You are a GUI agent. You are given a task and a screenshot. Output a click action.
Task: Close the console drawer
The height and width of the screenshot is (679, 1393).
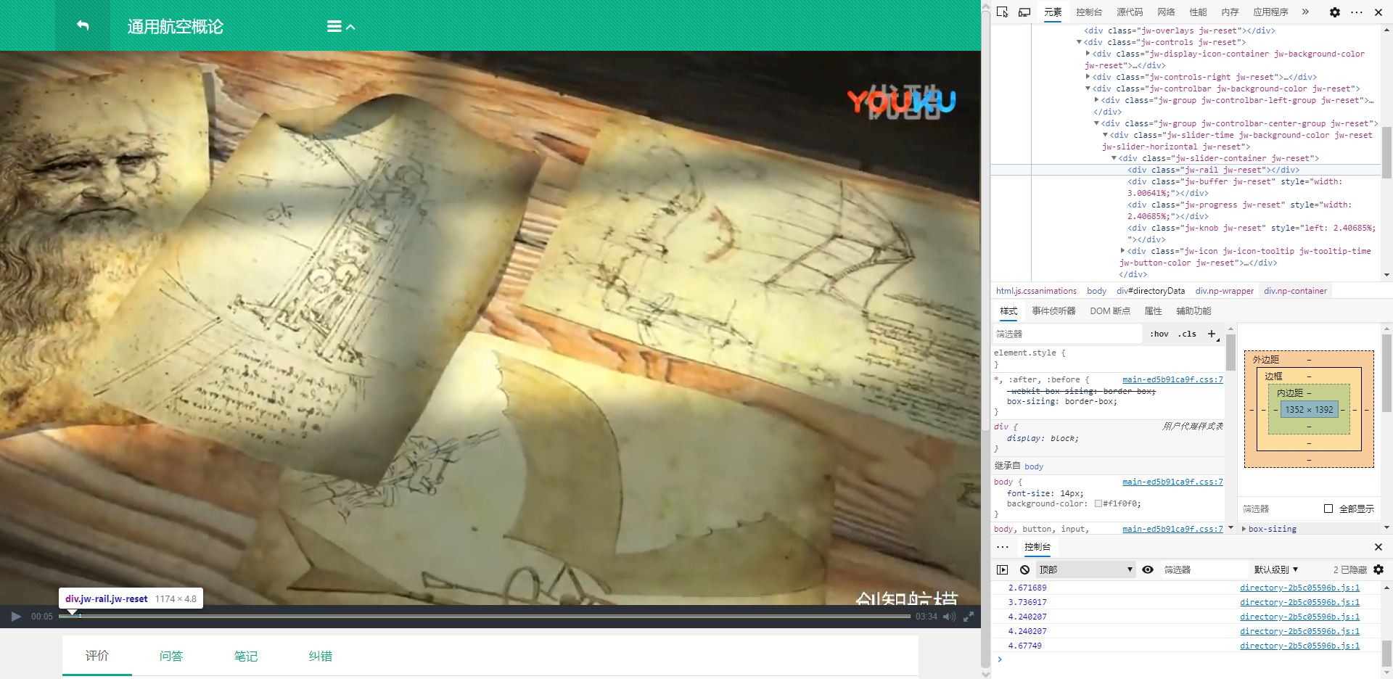click(1378, 547)
